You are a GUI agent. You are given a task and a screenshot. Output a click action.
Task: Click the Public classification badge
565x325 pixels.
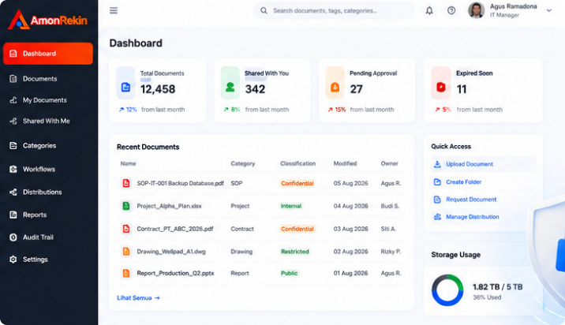289,273
